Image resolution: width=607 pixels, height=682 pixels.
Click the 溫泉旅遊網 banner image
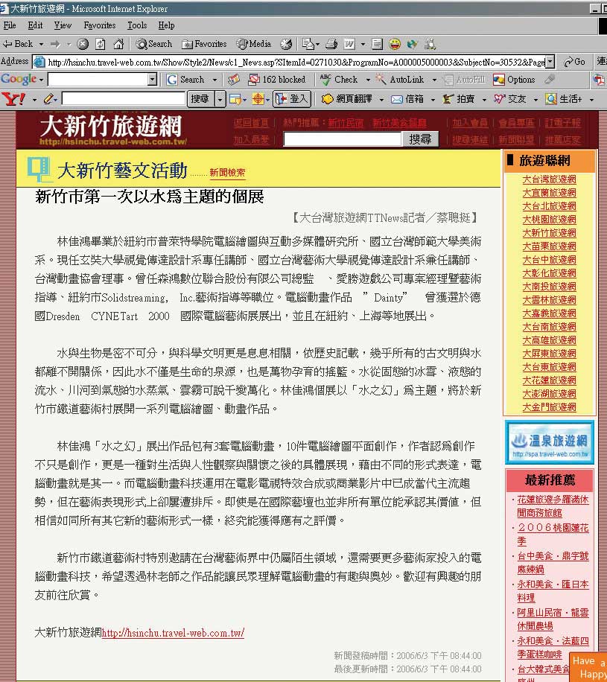click(x=549, y=442)
